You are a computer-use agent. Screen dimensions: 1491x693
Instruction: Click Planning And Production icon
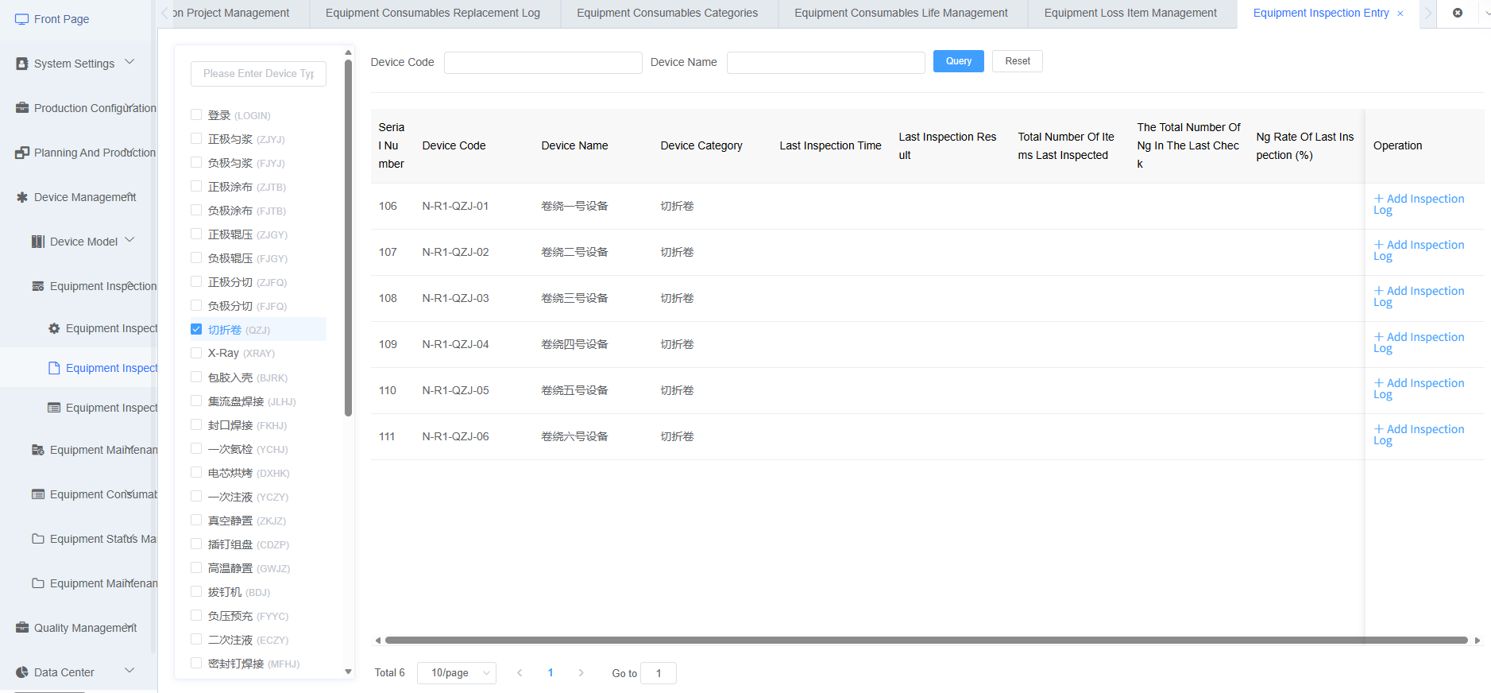[22, 153]
